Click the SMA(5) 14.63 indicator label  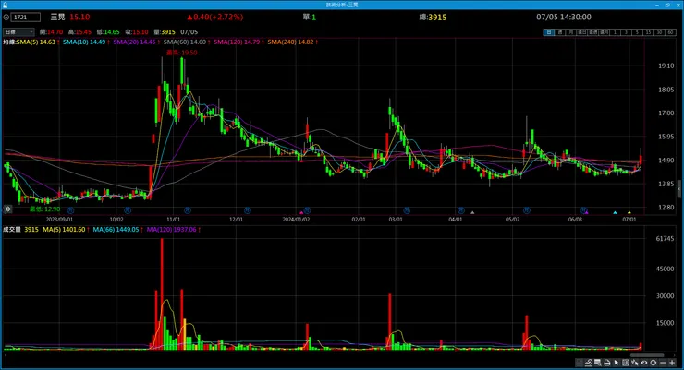coord(38,42)
